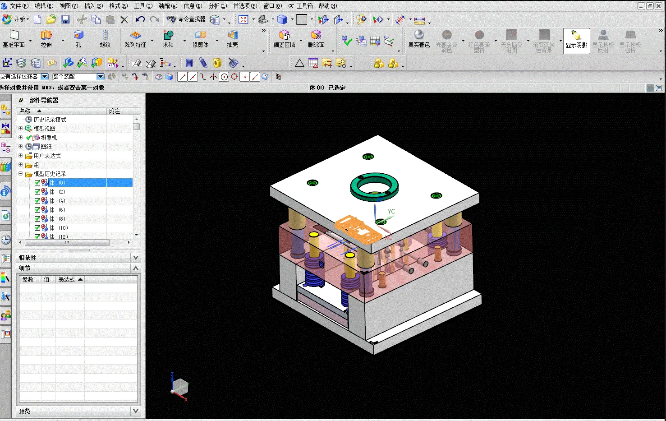Expand the 模型视图 tree node

pyautogui.click(x=20, y=129)
